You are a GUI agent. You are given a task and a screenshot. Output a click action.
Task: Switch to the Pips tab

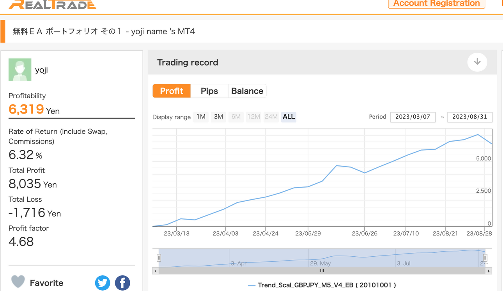[x=209, y=91]
